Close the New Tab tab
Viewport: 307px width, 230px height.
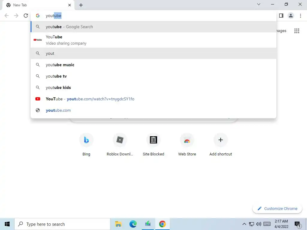(70, 5)
